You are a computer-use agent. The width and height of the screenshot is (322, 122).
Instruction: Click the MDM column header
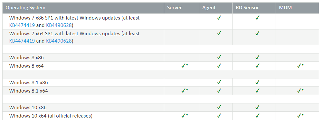coord(285,8)
